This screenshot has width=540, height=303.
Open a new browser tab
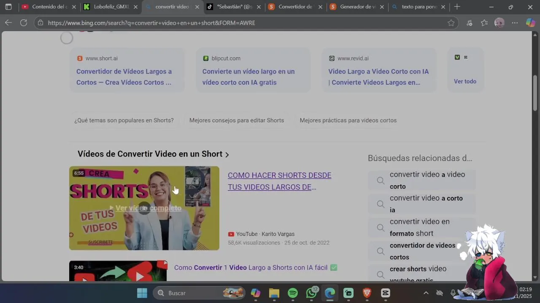click(x=457, y=7)
